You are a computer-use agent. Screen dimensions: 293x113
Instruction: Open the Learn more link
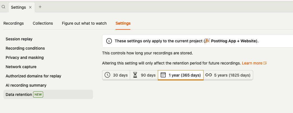[x=252, y=63]
